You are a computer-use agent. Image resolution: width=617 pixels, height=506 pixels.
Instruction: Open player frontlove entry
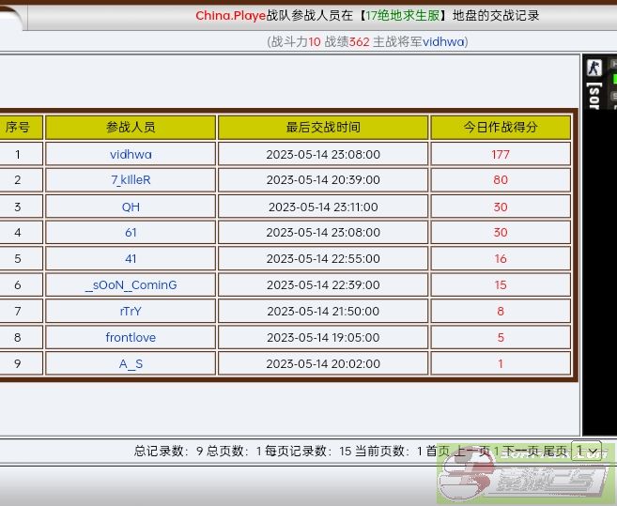131,338
